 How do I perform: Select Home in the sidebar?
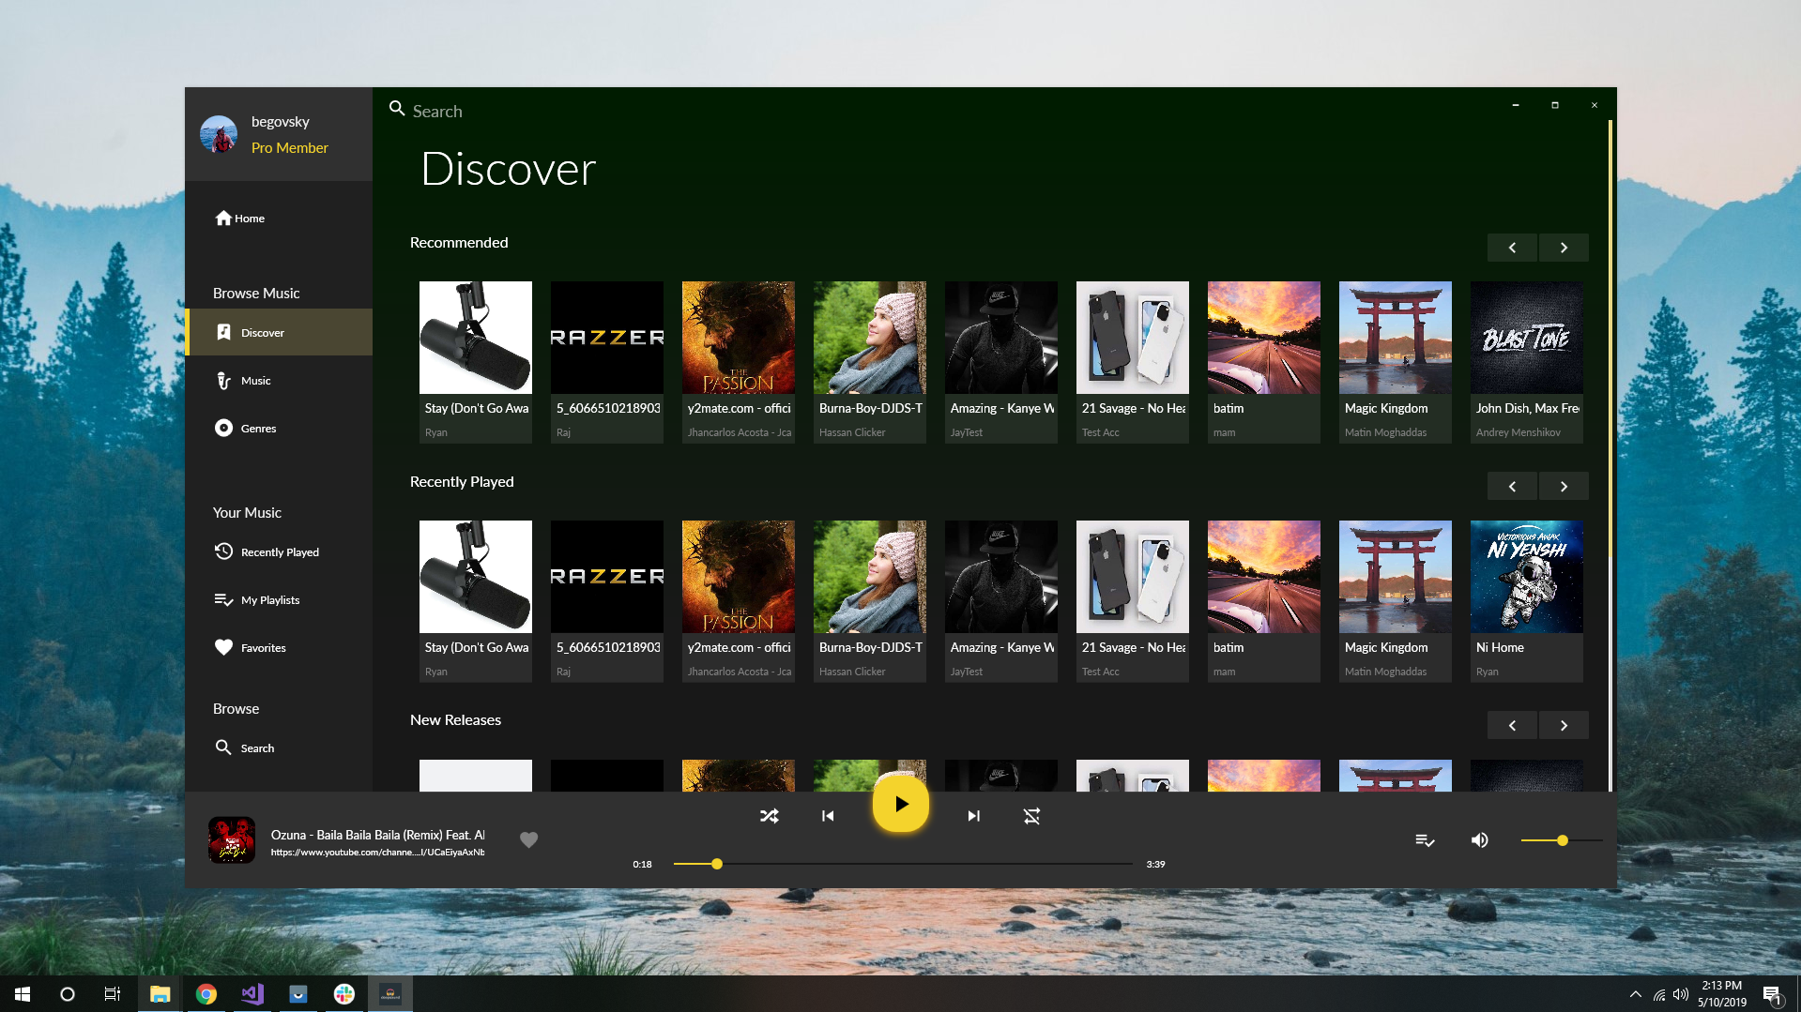click(x=248, y=218)
